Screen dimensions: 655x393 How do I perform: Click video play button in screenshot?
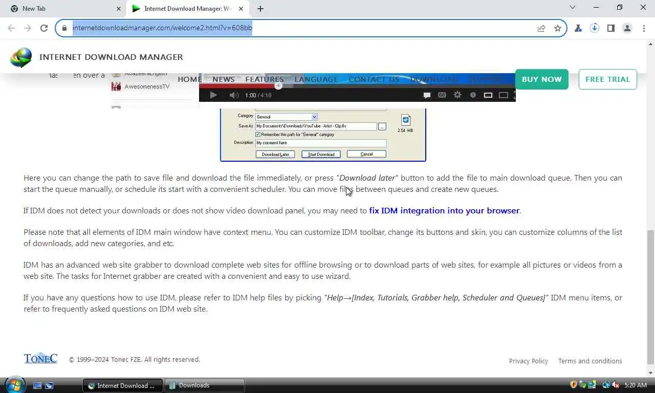click(213, 95)
